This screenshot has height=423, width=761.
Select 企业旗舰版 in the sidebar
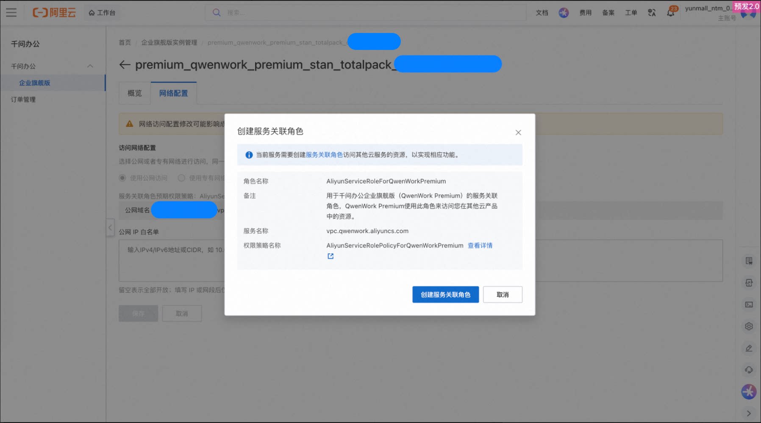coord(53,83)
